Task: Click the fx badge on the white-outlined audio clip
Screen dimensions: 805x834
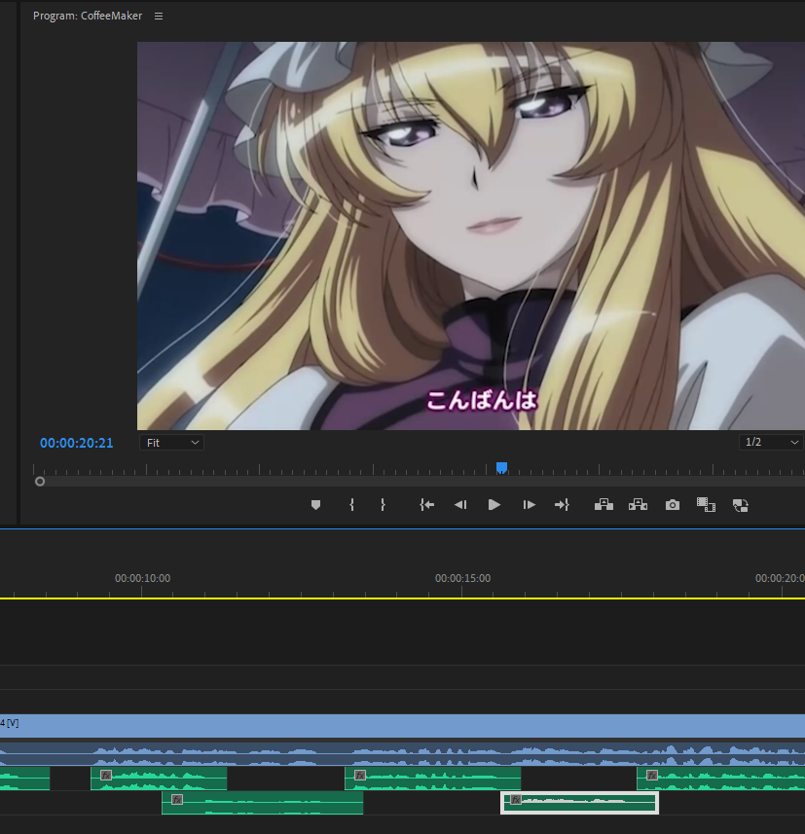Action: 515,799
